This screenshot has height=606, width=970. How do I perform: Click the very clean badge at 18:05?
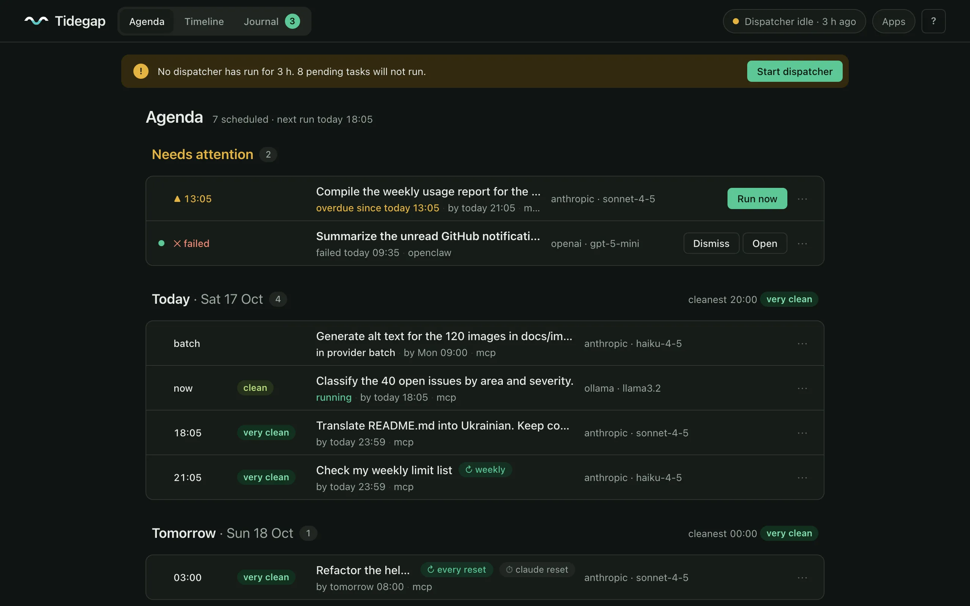[x=266, y=433]
